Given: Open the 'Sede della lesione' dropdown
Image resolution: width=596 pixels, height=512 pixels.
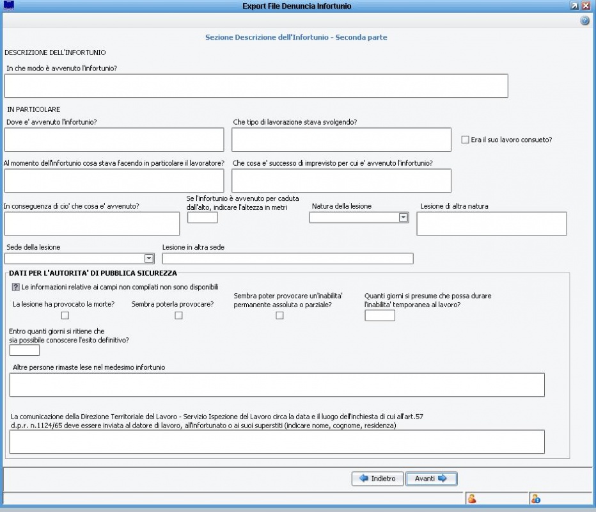Looking at the screenshot, I should 149,259.
